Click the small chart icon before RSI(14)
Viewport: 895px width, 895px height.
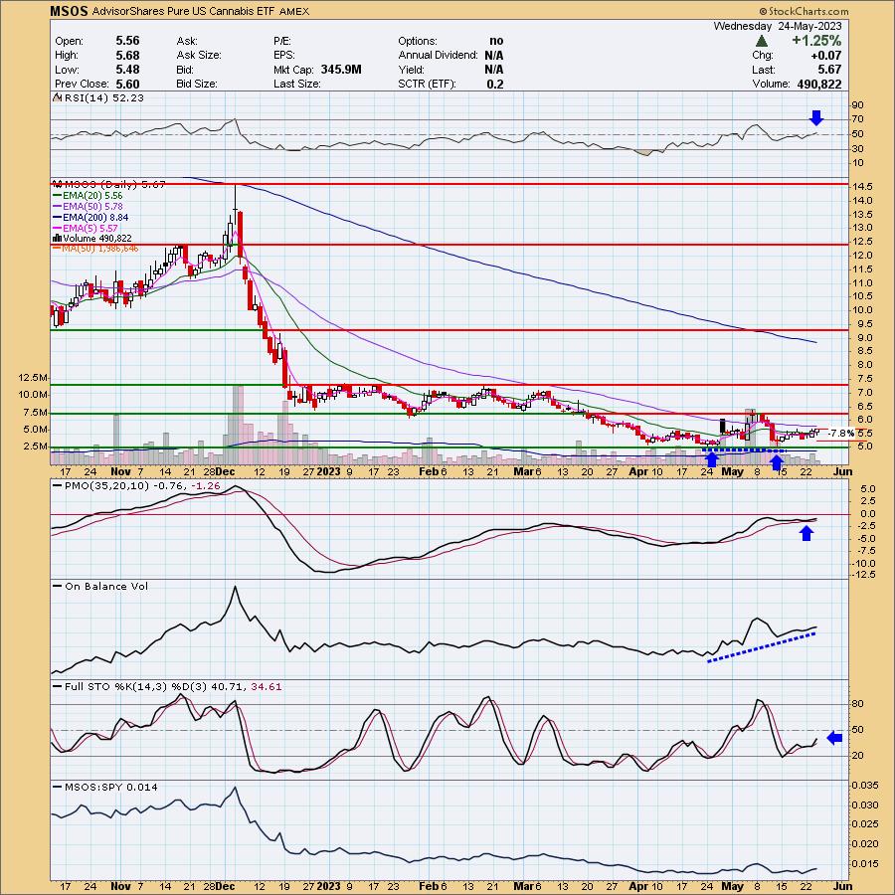coord(57,97)
